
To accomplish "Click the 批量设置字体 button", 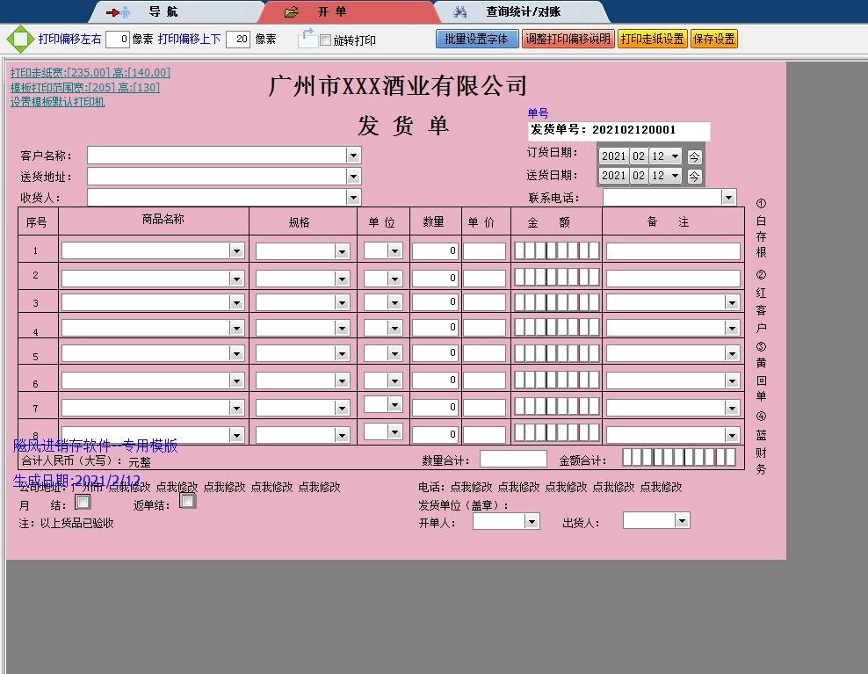I will (x=475, y=40).
